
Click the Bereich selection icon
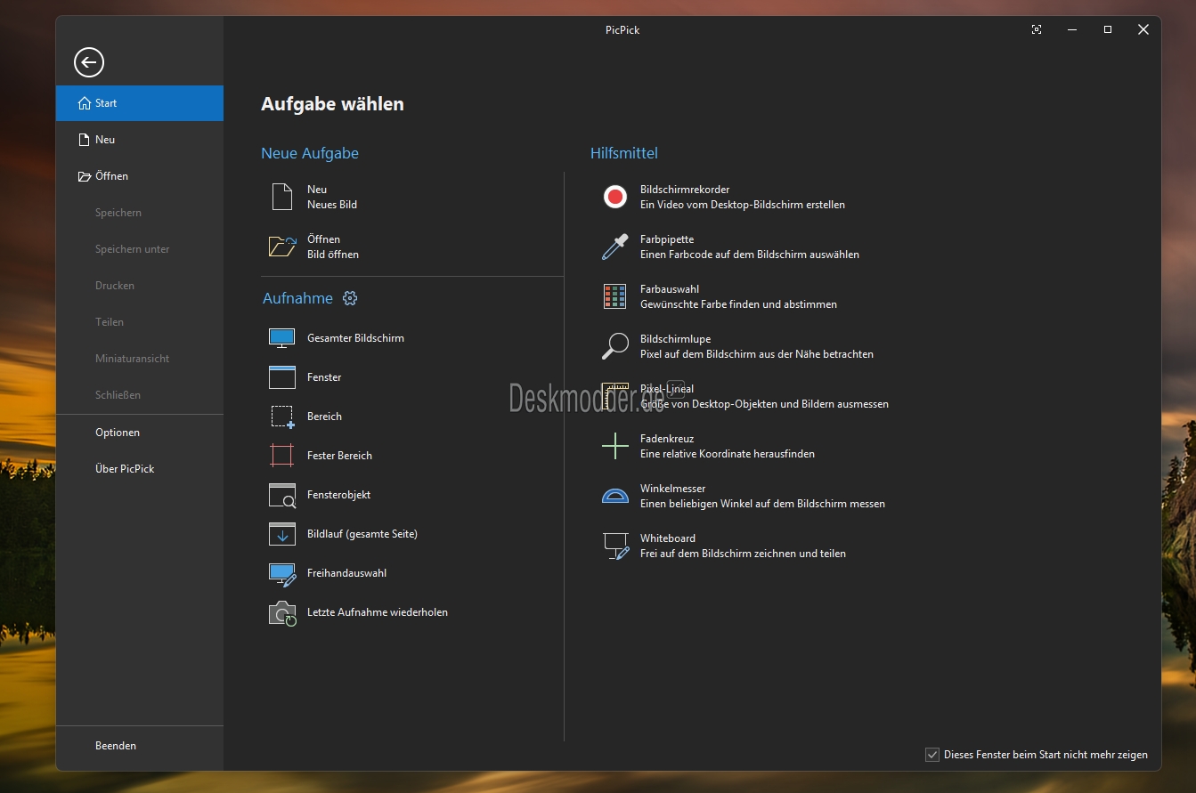click(x=282, y=417)
